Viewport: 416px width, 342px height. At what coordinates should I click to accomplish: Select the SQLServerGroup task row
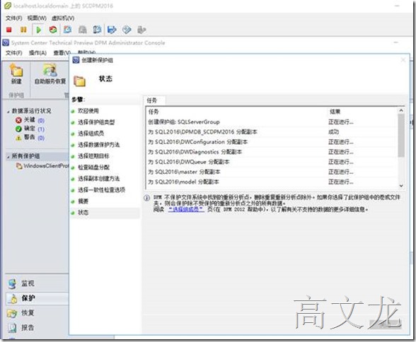coord(272,122)
